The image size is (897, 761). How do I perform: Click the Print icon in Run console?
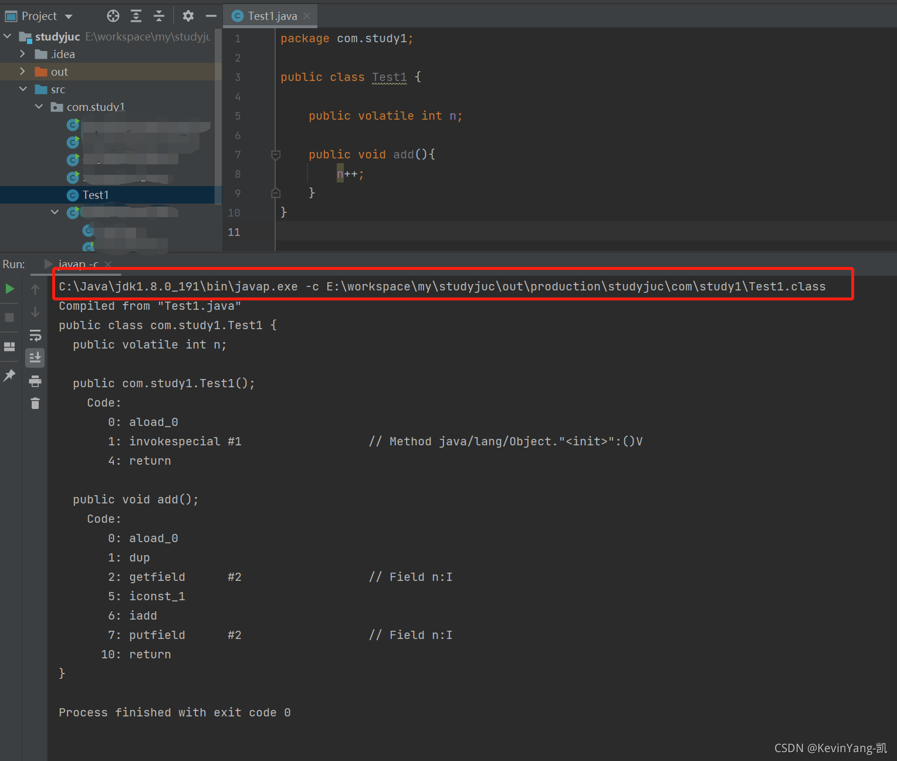click(x=35, y=381)
